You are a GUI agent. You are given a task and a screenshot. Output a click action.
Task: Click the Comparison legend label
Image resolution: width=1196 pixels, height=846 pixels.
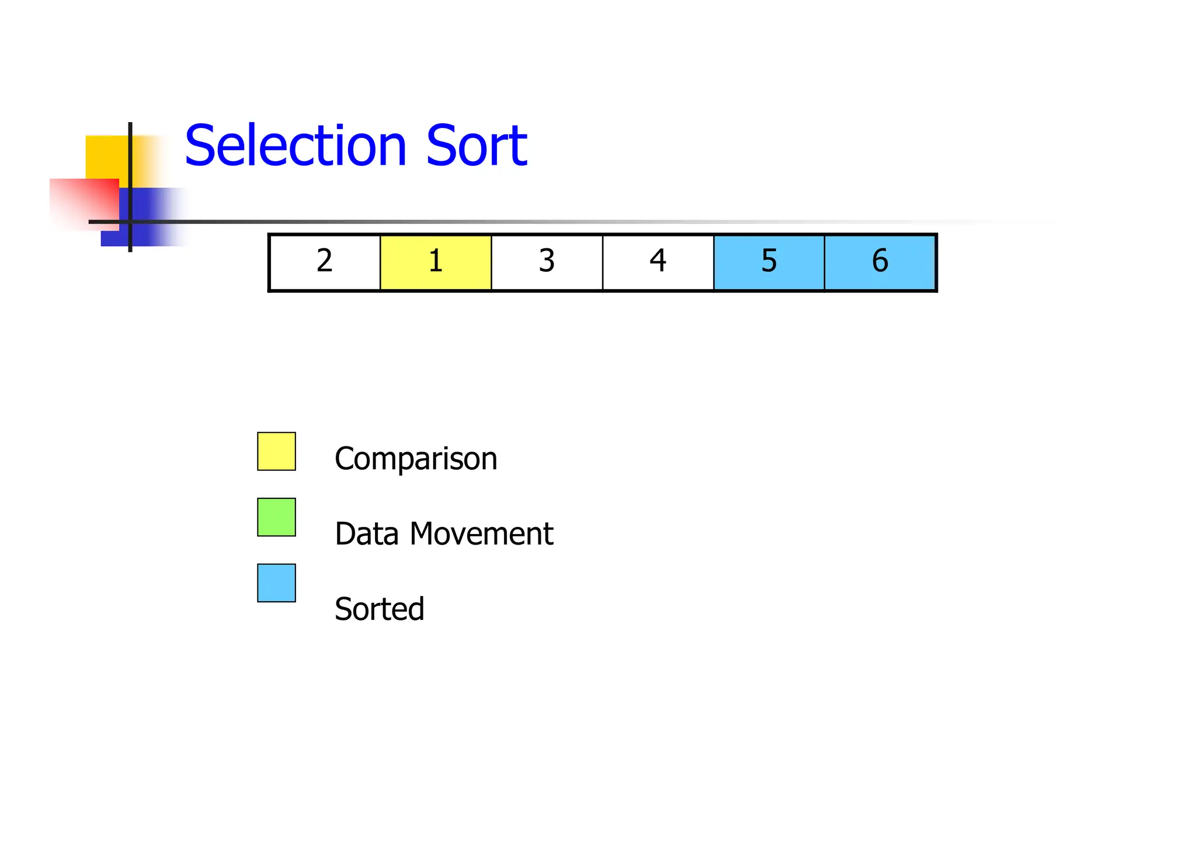(x=416, y=459)
